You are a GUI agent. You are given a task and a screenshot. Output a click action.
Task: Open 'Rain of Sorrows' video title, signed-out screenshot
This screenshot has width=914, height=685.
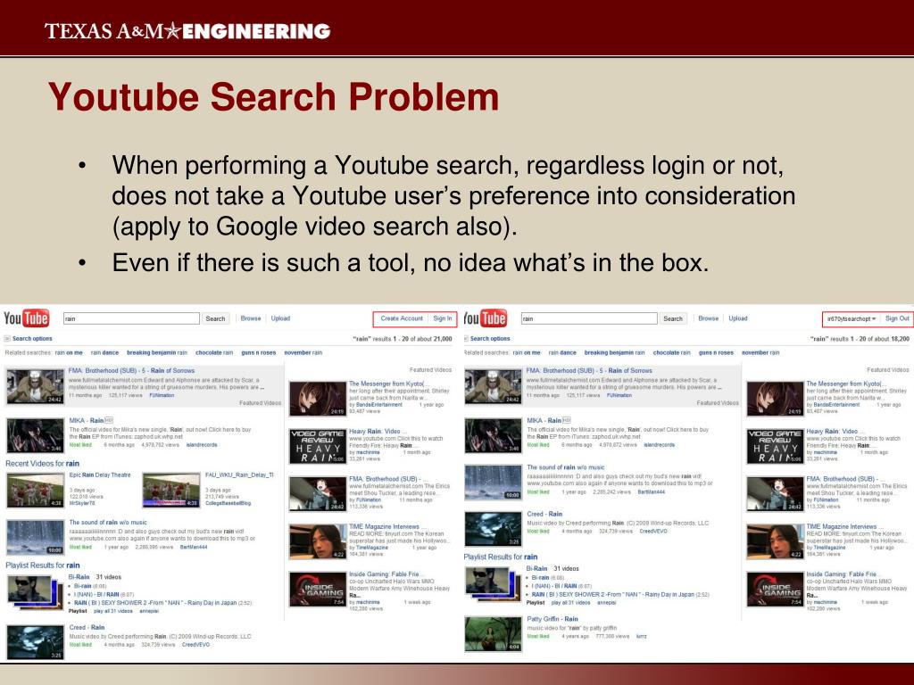point(132,370)
